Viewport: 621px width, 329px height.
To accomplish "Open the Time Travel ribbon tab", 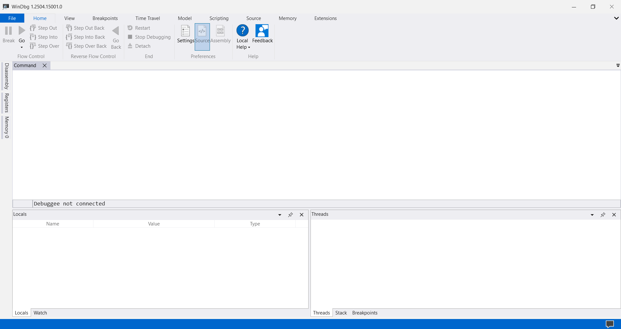I will coord(147,18).
